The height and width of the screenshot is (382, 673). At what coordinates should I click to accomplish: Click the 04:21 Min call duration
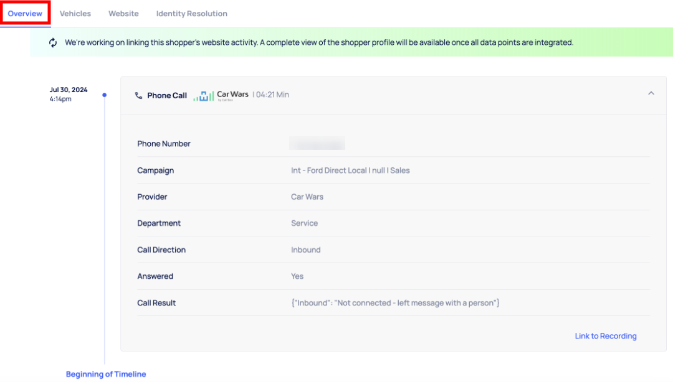pyautogui.click(x=272, y=95)
